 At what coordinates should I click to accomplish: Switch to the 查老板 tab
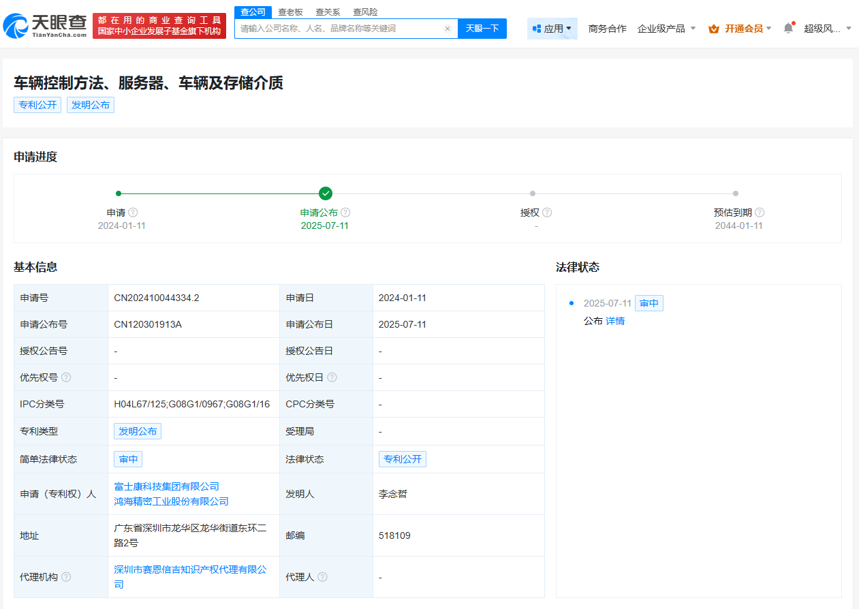click(290, 12)
